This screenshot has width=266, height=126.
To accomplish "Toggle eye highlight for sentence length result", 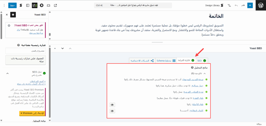I will pos(112,104).
